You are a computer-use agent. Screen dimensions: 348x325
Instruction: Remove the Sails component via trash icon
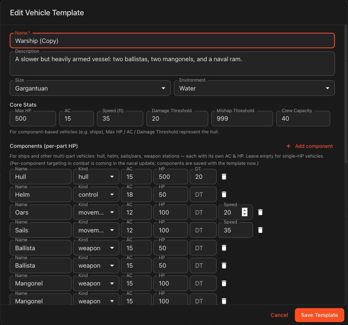[x=260, y=230]
